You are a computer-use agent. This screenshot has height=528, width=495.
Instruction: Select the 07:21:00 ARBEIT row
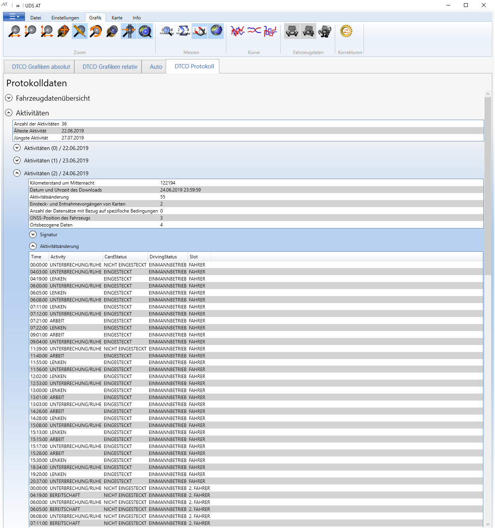tap(256, 321)
